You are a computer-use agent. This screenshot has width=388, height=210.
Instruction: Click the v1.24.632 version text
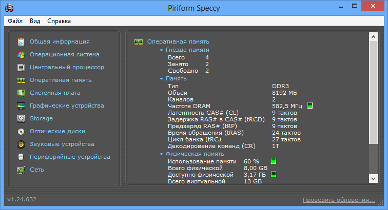[x=22, y=199]
